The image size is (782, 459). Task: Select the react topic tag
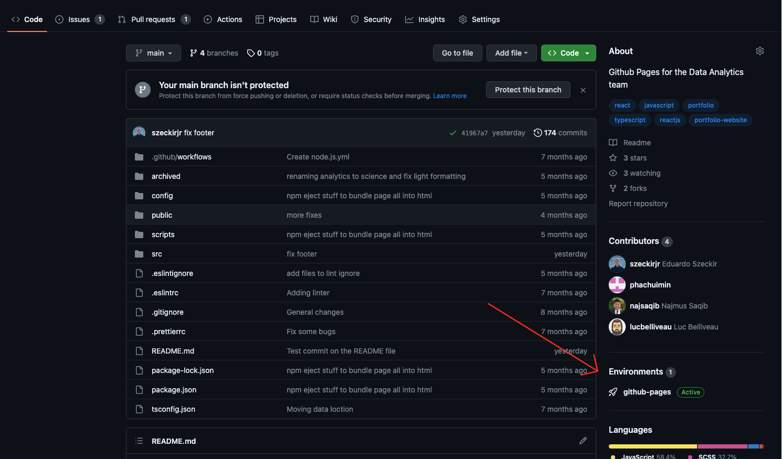(x=622, y=105)
